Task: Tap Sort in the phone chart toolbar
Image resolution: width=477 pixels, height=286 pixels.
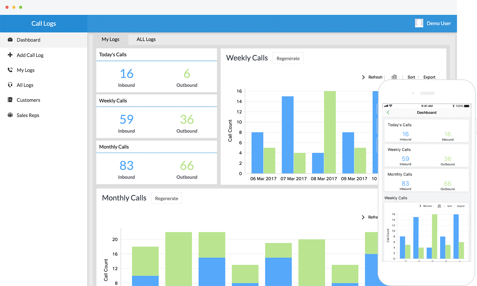Action: click(x=450, y=206)
